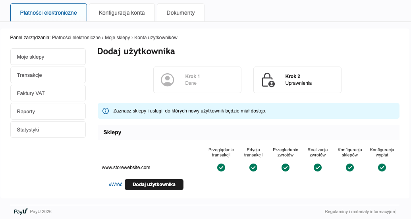The height and width of the screenshot is (219, 411).
Task: Select Transakcje from the sidebar
Action: (48, 75)
